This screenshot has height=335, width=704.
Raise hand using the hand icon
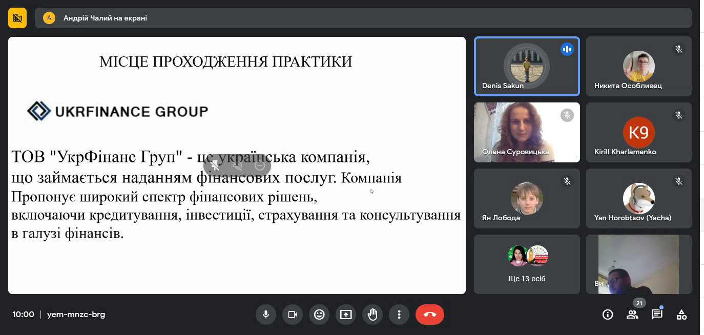click(372, 315)
